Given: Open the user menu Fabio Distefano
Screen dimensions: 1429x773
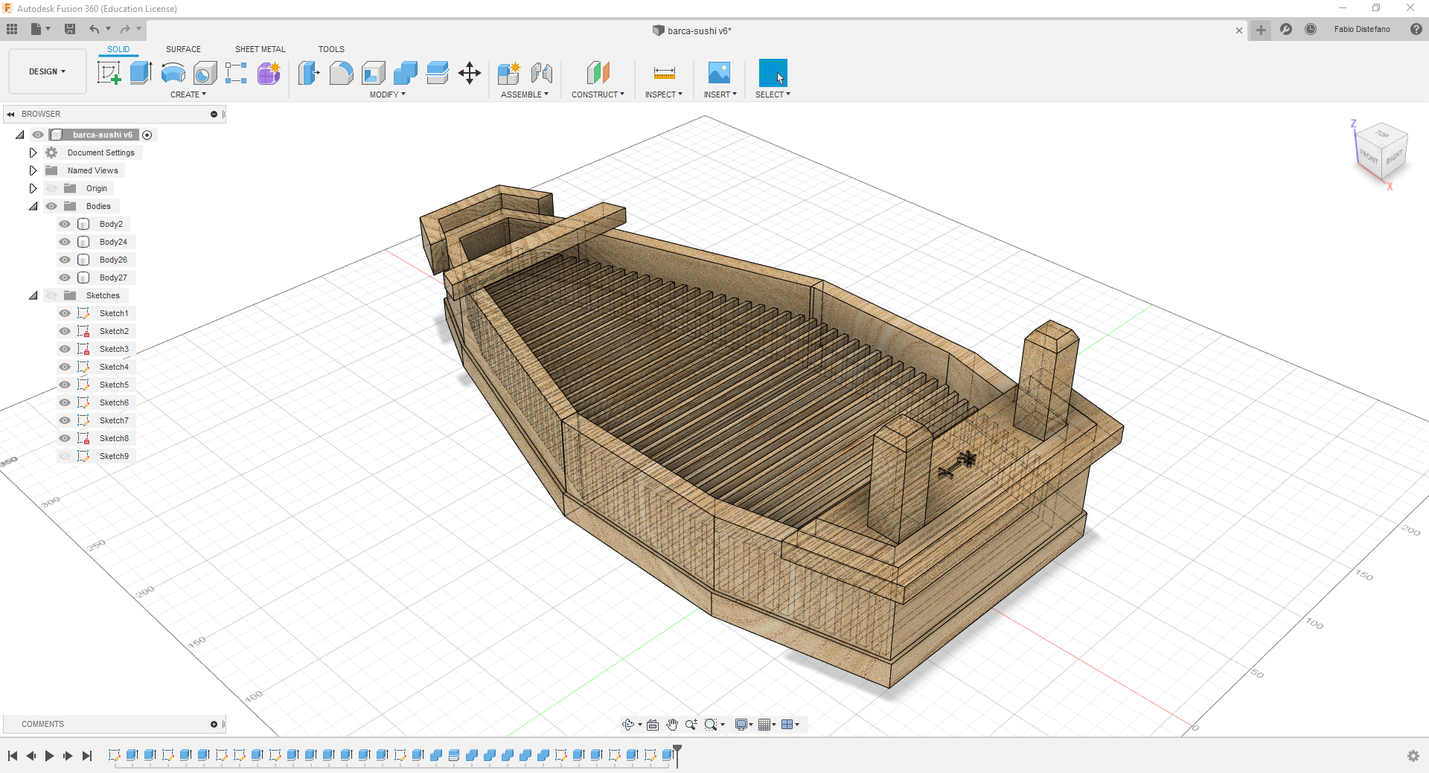Looking at the screenshot, I should click(1361, 29).
